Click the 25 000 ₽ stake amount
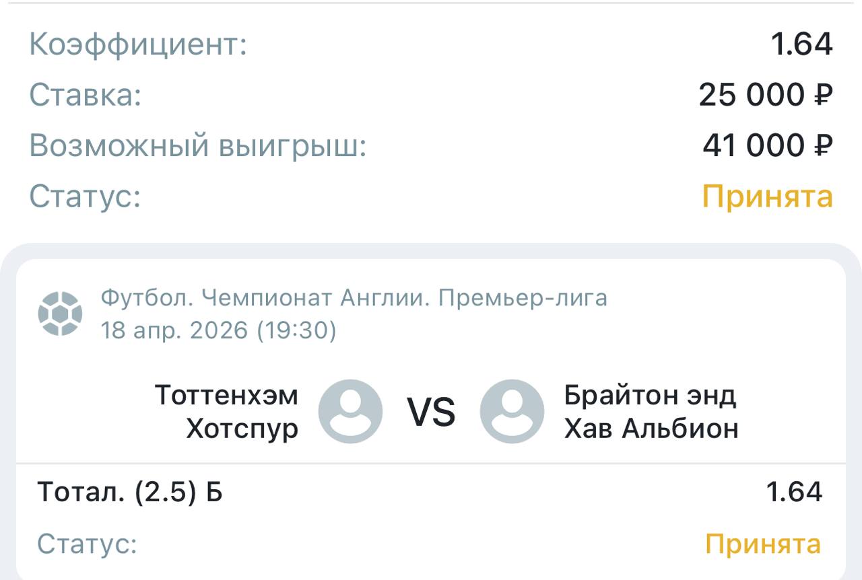Screen dimensions: 862x580 pos(766,95)
